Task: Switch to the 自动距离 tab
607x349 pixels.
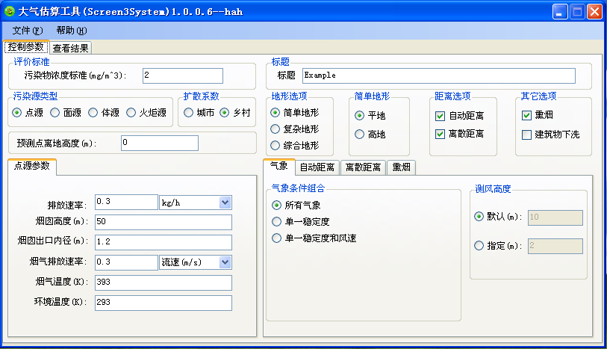Action: [x=317, y=167]
